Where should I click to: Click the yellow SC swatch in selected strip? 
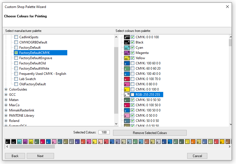[x=31, y=142]
